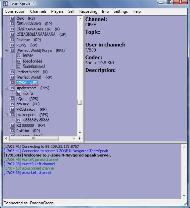Click the channel icon beside #pokerroom

coord(12,88)
